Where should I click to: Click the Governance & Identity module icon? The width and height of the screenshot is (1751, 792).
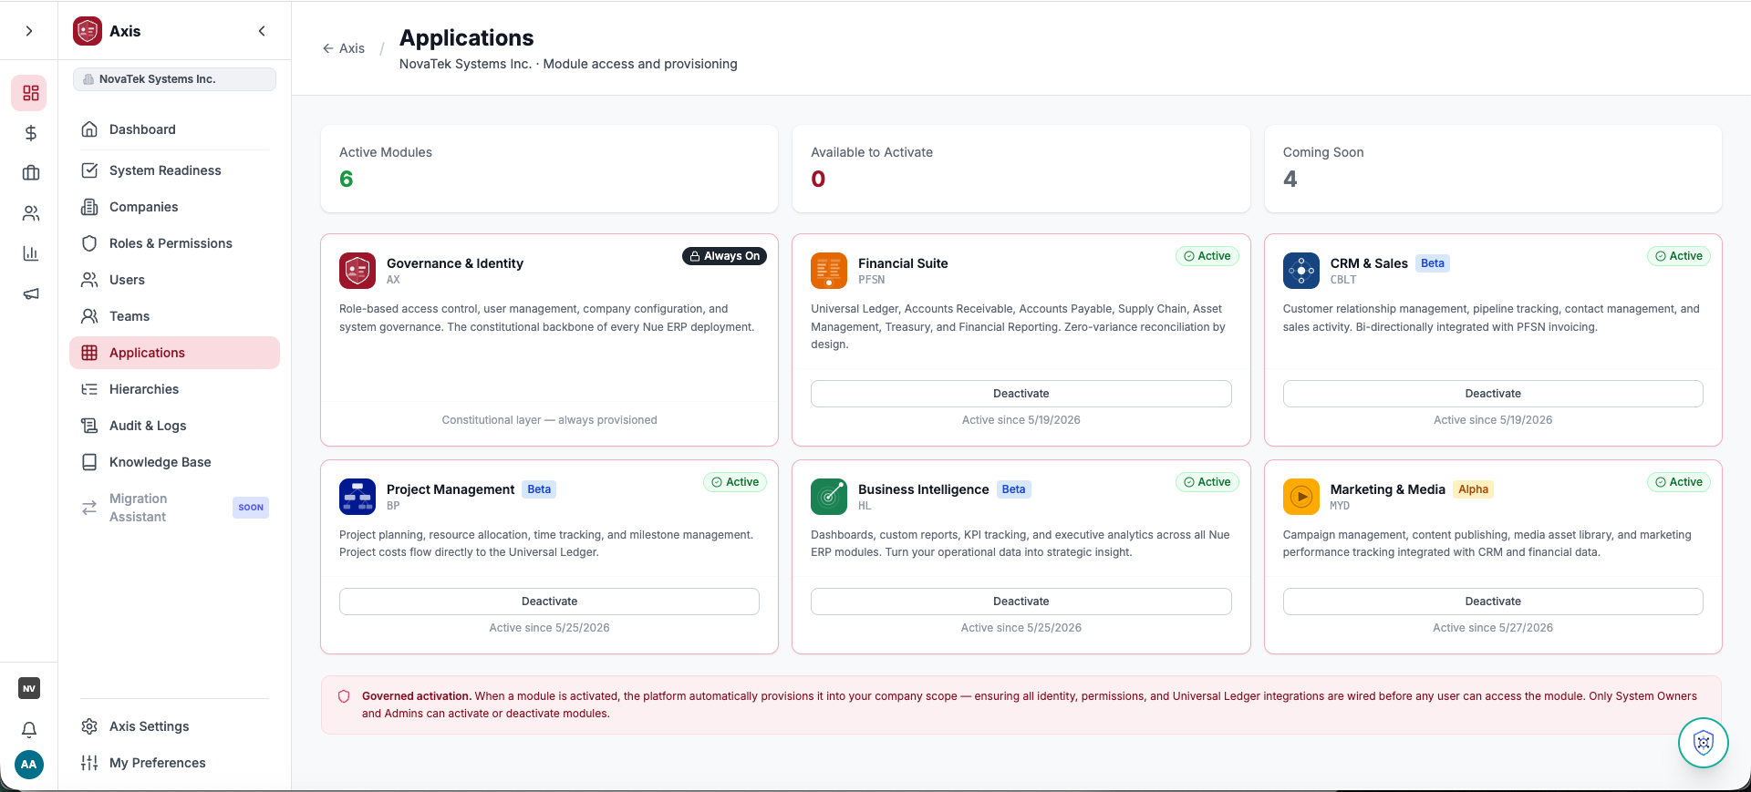point(357,271)
